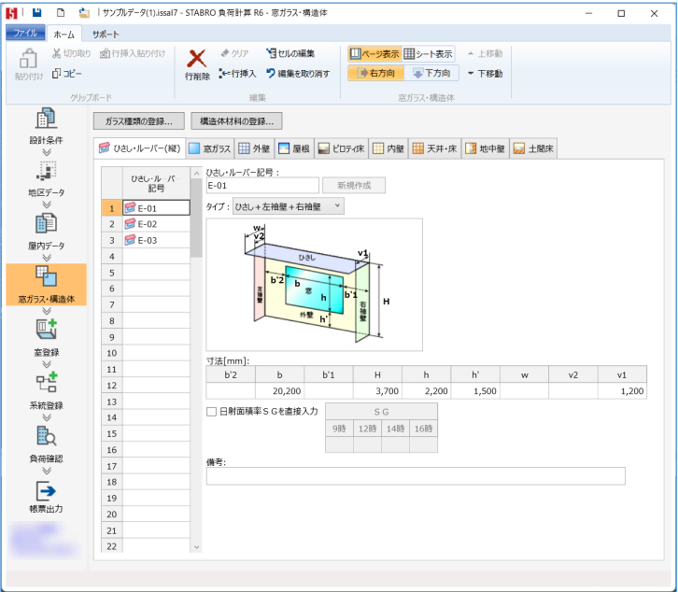Image resolution: width=678 pixels, height=592 pixels.
Task: Click the save icon in the title bar
Action: click(36, 13)
